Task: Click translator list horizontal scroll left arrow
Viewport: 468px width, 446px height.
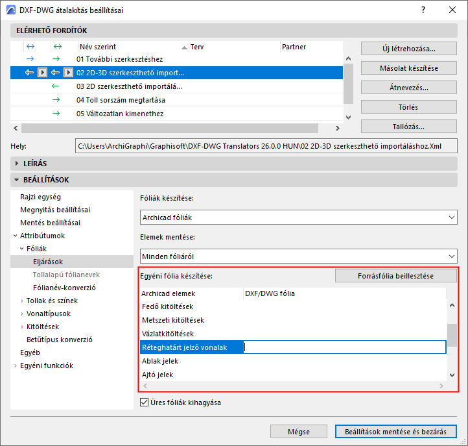Action: tap(16, 128)
